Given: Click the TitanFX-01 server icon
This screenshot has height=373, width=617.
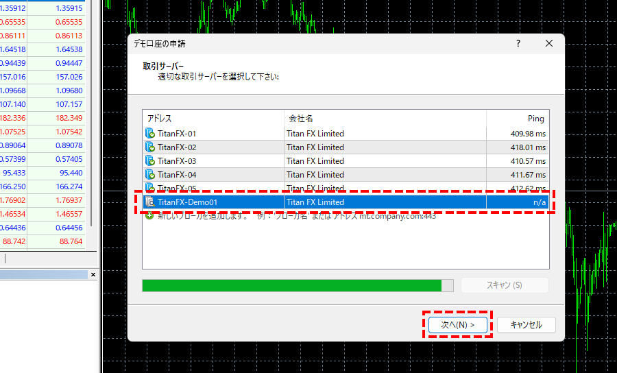Looking at the screenshot, I should point(150,134).
